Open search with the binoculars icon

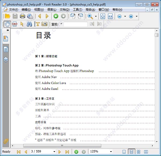[x=29, y=24]
